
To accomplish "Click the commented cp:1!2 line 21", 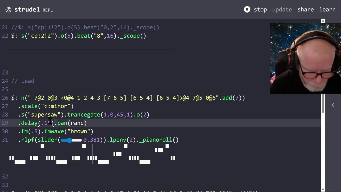I will 85,27.
